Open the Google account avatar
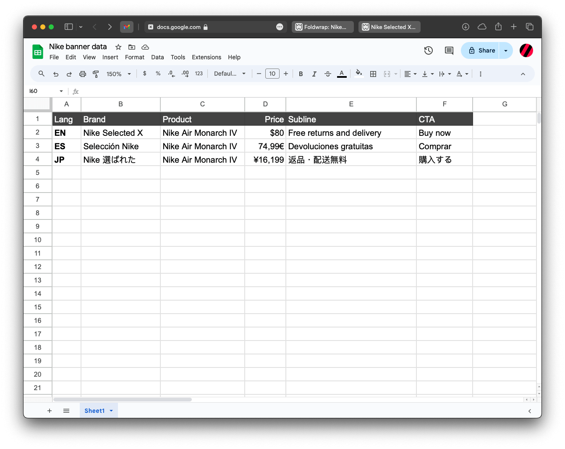The width and height of the screenshot is (565, 449). click(526, 50)
